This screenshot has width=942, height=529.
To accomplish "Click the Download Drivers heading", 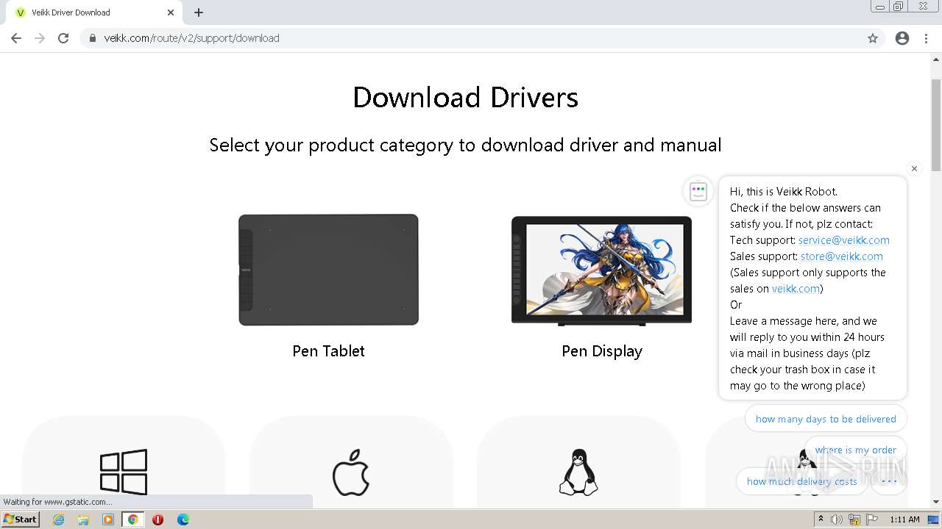I will click(x=465, y=98).
